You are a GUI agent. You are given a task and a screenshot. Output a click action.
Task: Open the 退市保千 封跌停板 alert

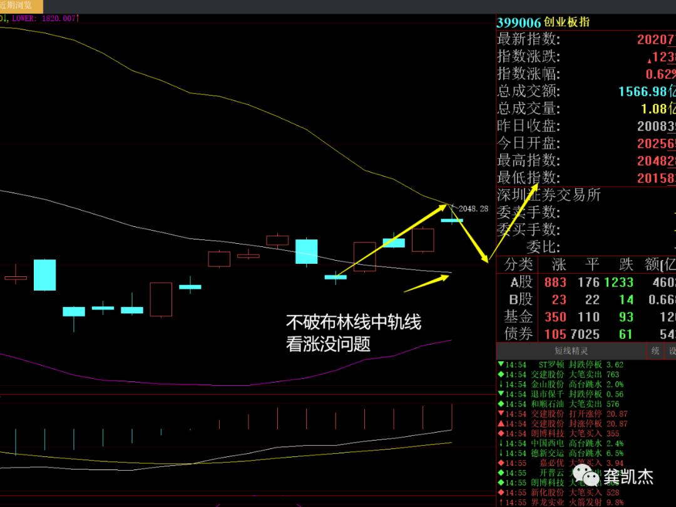560,394
